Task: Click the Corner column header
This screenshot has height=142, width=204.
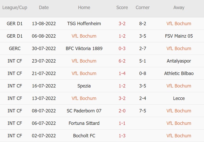Action: point(143,8)
